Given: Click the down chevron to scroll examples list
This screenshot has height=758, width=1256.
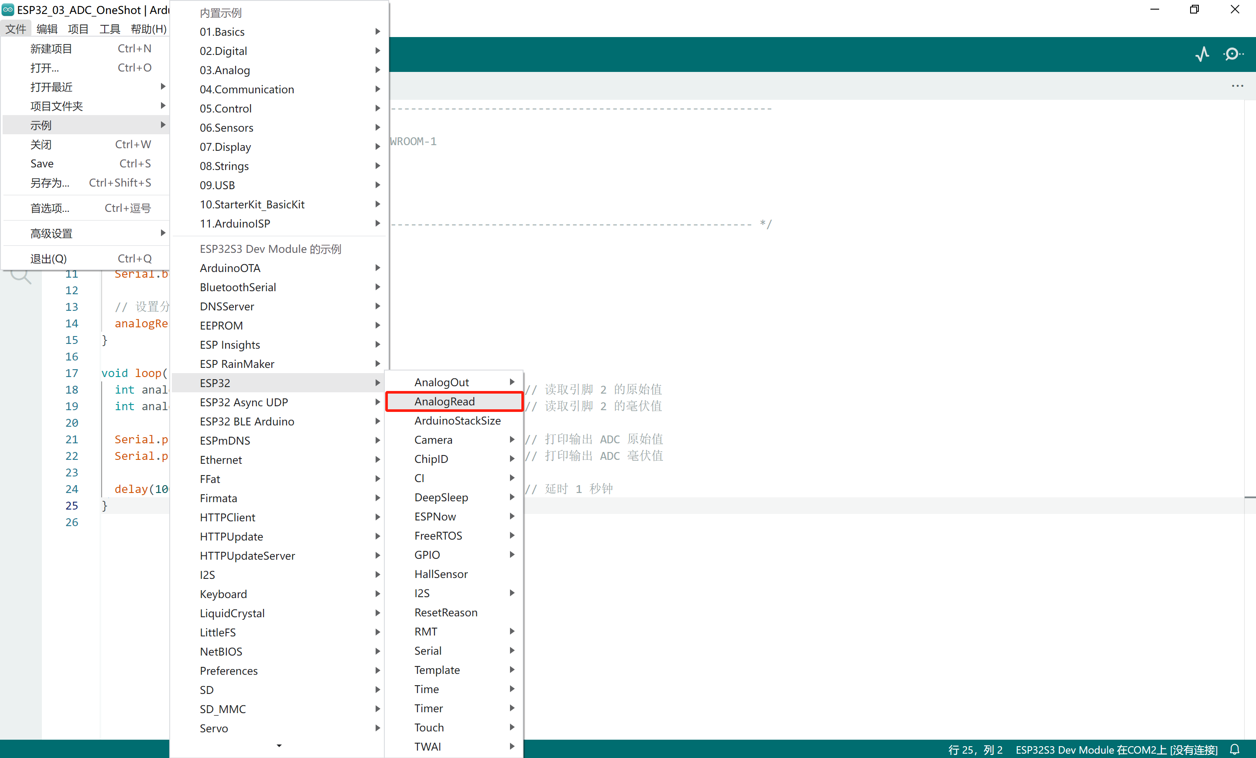Looking at the screenshot, I should click(279, 745).
